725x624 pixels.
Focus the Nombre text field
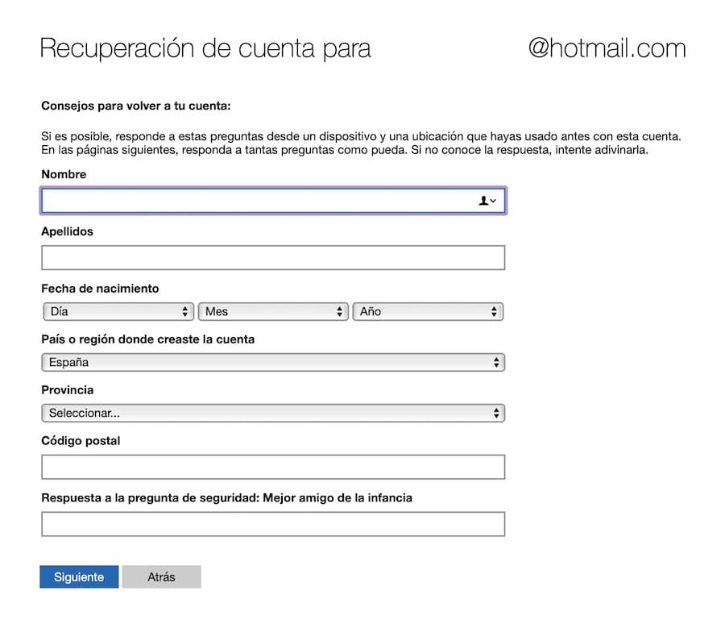[x=258, y=201]
